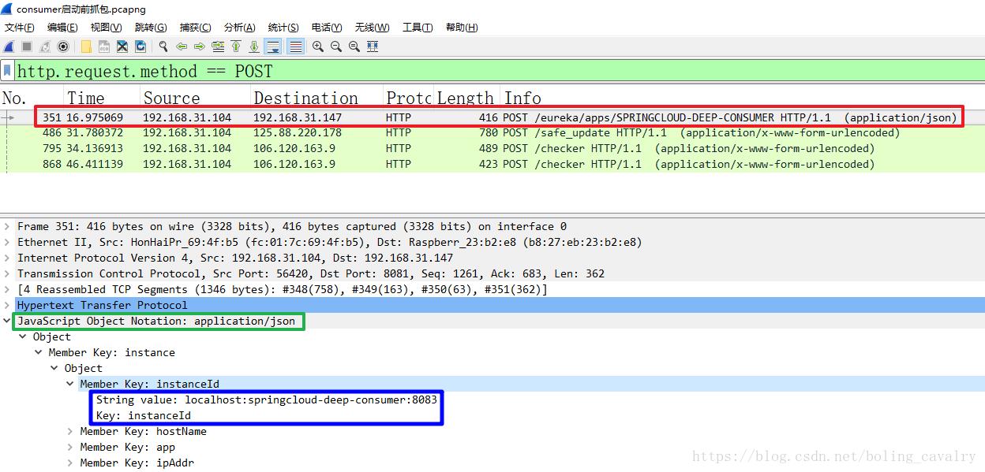
Task: Go to the previous packet arrow
Action: tap(182, 46)
